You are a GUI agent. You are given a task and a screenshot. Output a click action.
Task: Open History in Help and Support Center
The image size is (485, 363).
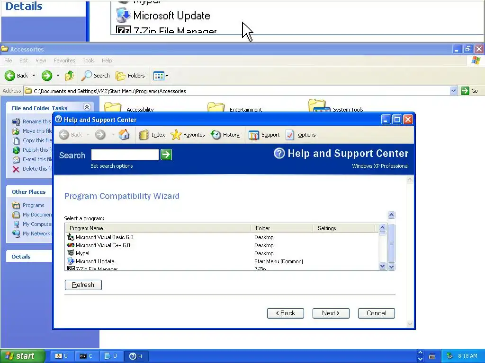[225, 135]
